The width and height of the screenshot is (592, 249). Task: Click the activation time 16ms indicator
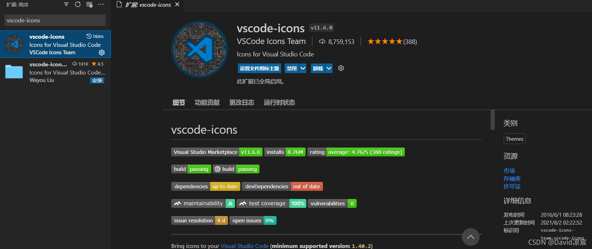pos(95,37)
